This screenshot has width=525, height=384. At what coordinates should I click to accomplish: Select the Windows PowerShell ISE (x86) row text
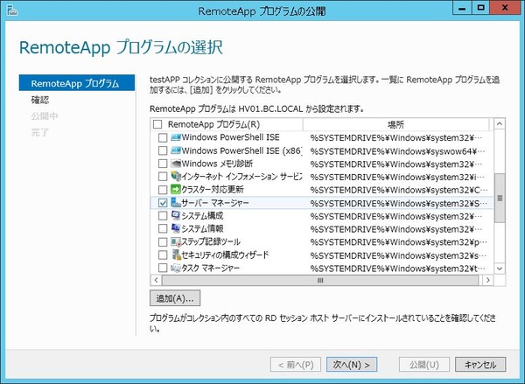click(241, 150)
